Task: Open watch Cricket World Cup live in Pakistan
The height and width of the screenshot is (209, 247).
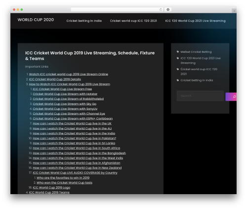Action: [75, 138]
